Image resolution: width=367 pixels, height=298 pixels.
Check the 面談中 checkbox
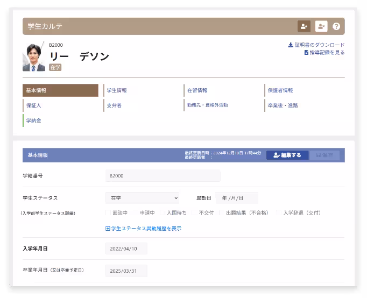[x=108, y=213]
